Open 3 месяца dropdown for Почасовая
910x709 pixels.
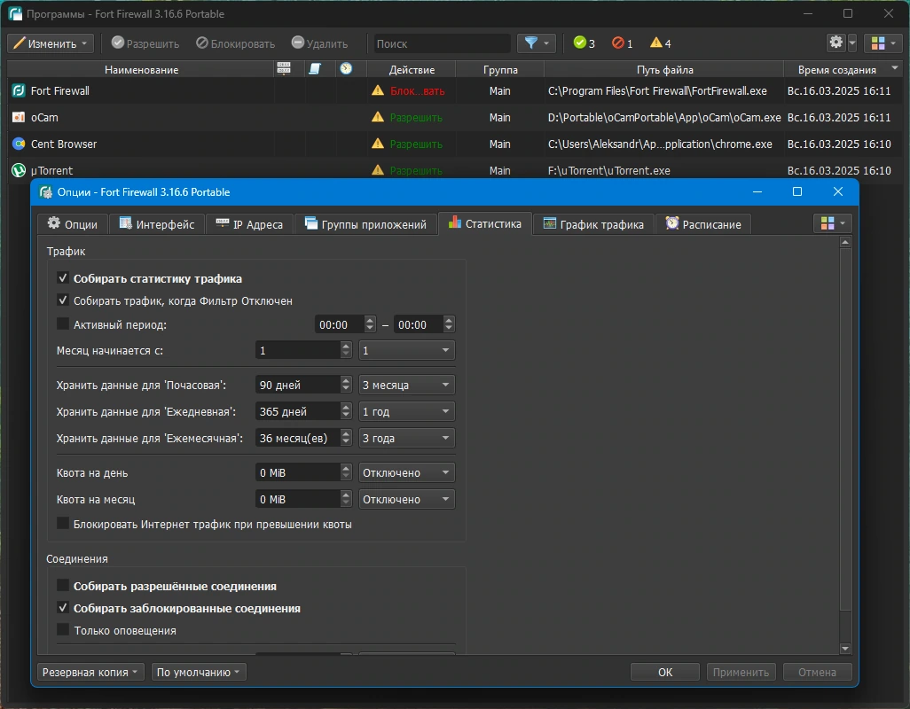pos(407,385)
